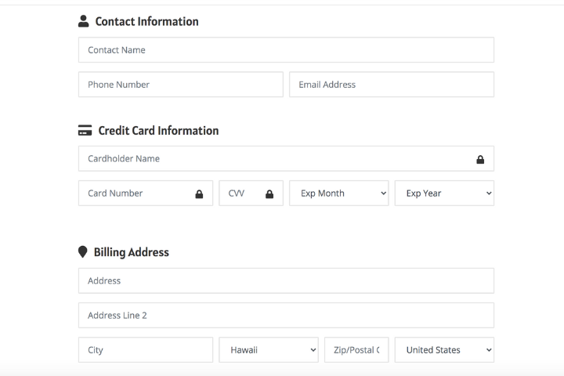Click the Address Line 2 field
Image resolution: width=564 pixels, height=376 pixels.
coord(286,316)
